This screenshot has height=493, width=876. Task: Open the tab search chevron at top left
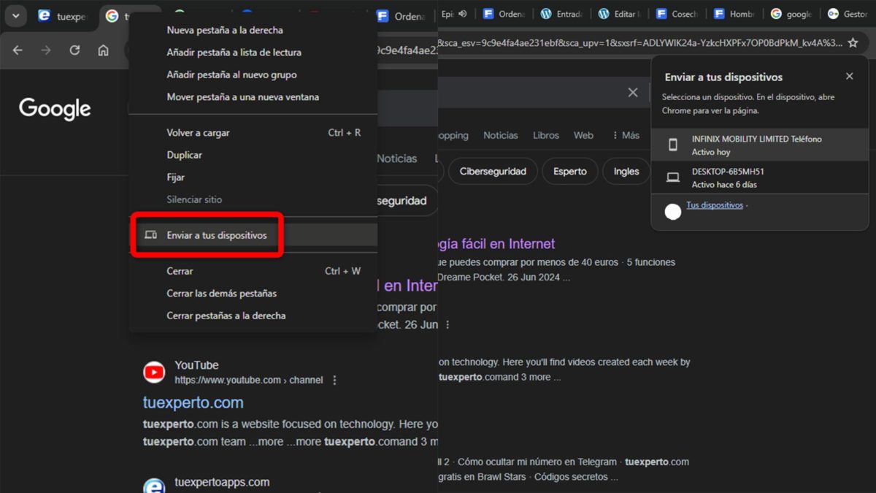tap(15, 16)
